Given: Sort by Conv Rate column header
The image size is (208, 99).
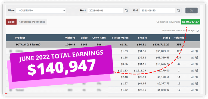Looking at the screenshot, I should tap(99, 38).
